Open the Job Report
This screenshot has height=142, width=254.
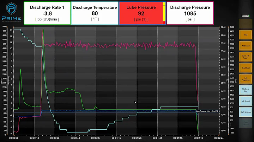coord(246,101)
